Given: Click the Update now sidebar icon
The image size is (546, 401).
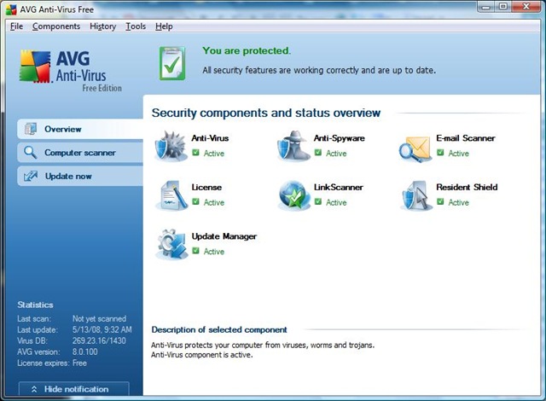Looking at the screenshot, I should [x=31, y=176].
